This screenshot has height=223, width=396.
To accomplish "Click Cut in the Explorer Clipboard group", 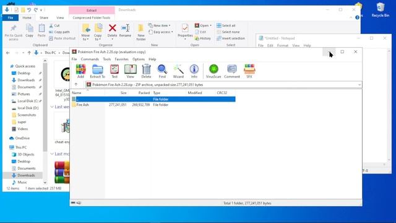I will [54, 25].
